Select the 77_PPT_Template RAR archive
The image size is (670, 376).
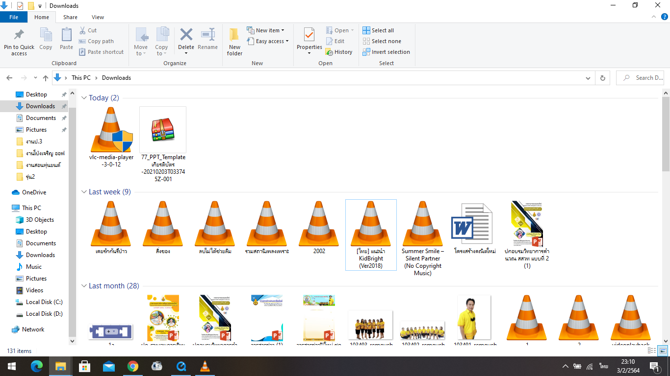click(163, 144)
